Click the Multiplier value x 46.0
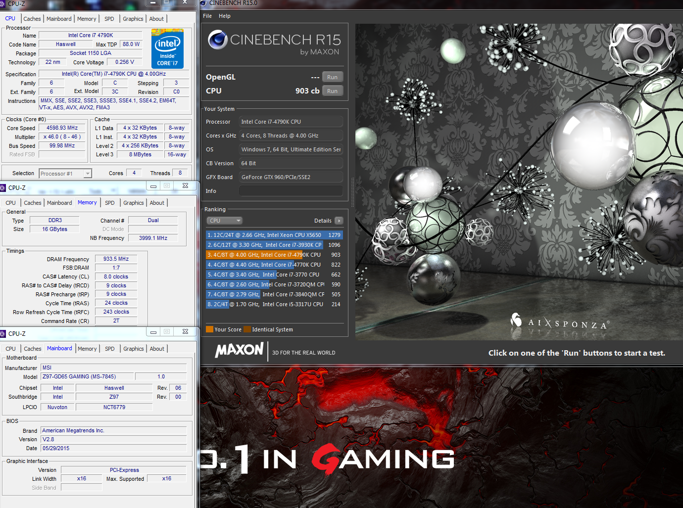The image size is (683, 508). pos(62,137)
